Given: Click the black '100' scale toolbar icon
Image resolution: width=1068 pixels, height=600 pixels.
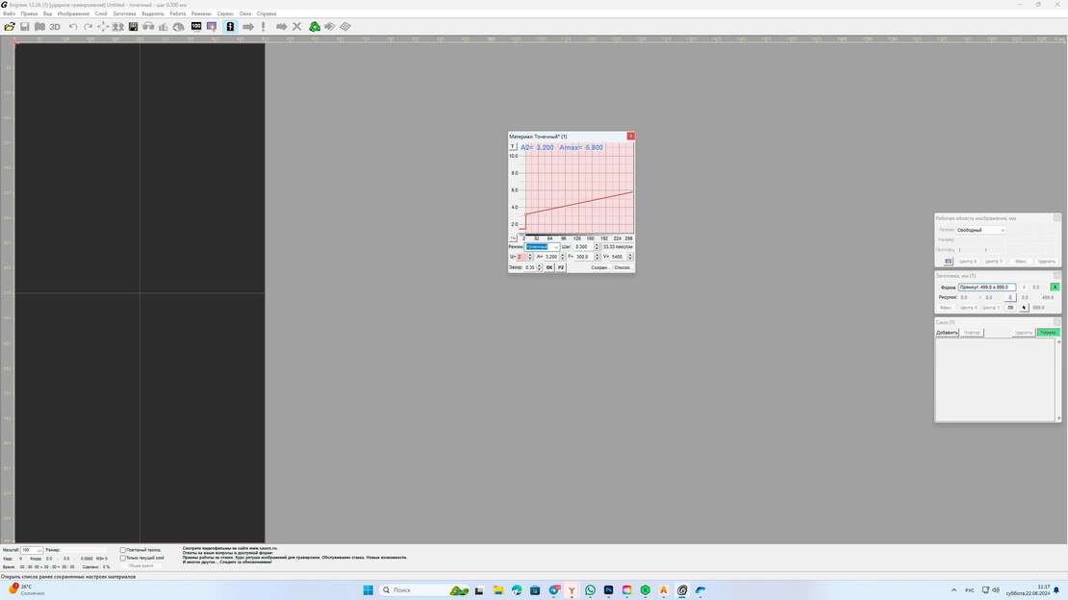Looking at the screenshot, I should pos(196,27).
